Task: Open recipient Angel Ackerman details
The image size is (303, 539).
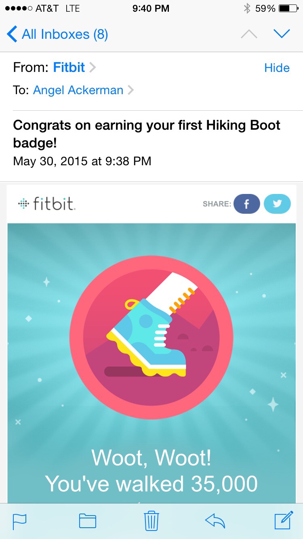Action: tap(78, 90)
